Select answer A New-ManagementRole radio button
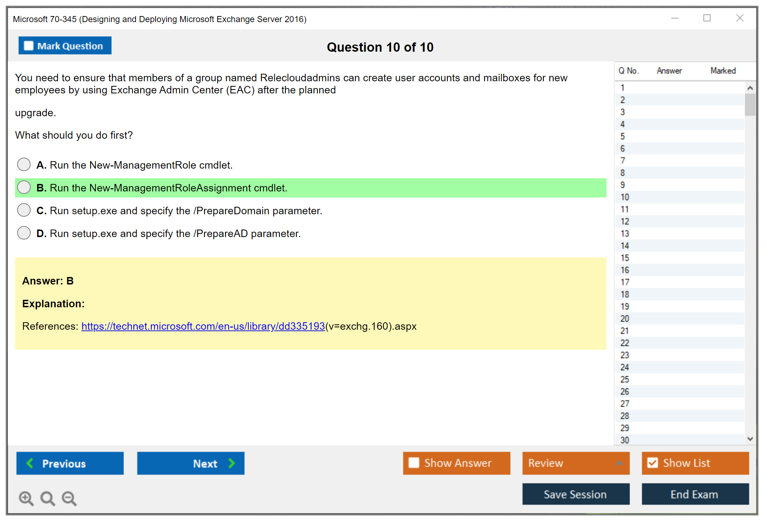Screen dimensions: 767x524 (x=24, y=165)
